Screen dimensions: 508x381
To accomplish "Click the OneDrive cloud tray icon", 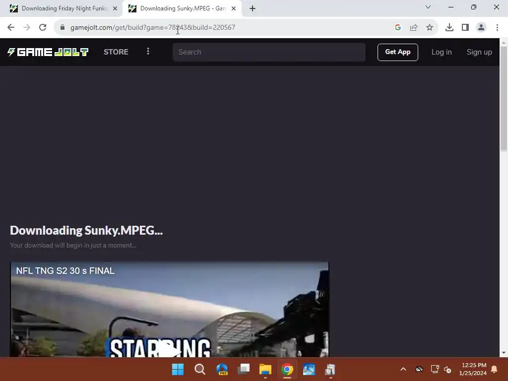I will click(419, 369).
